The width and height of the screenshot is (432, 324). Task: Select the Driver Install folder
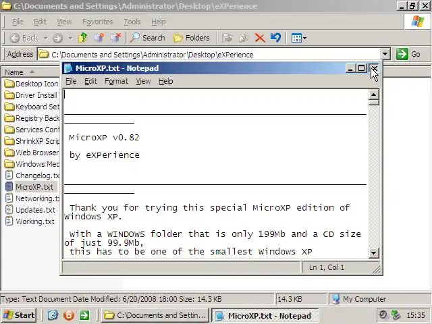(x=32, y=95)
